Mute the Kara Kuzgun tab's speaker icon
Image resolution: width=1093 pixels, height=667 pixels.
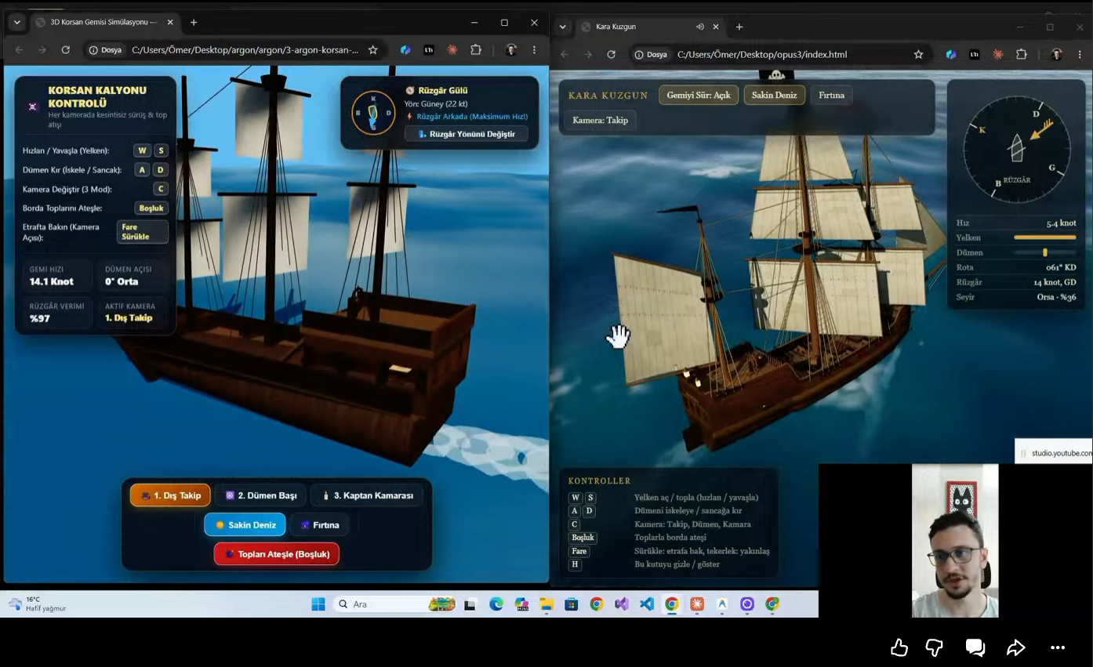(x=700, y=27)
